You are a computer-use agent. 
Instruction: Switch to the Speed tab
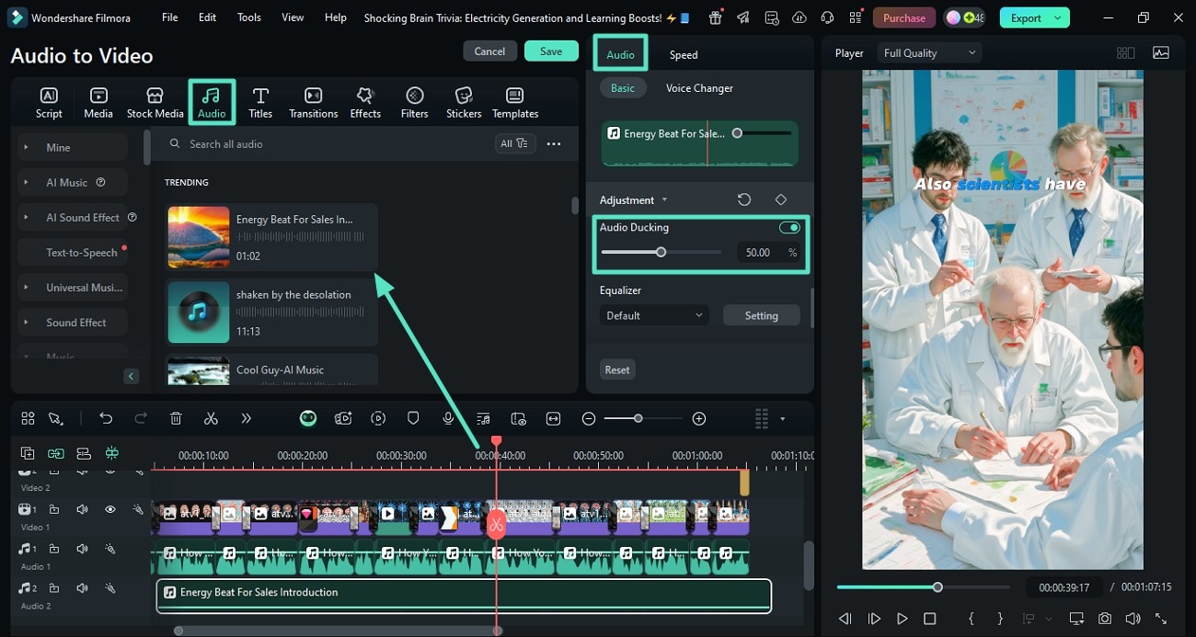pos(684,55)
